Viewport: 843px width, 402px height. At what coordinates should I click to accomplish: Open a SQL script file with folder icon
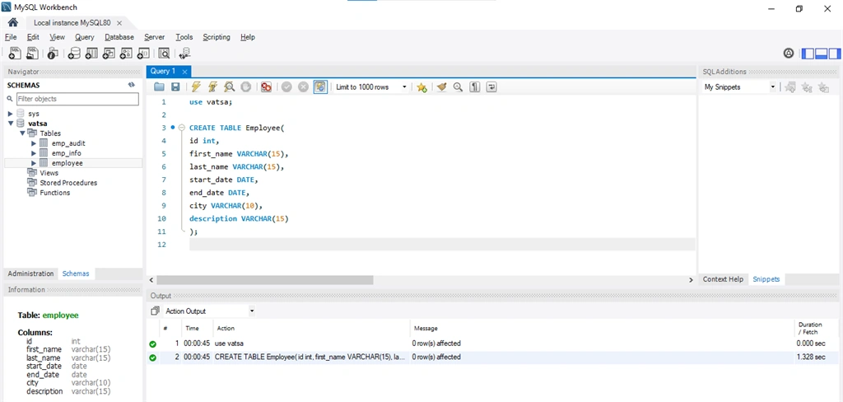(x=159, y=87)
